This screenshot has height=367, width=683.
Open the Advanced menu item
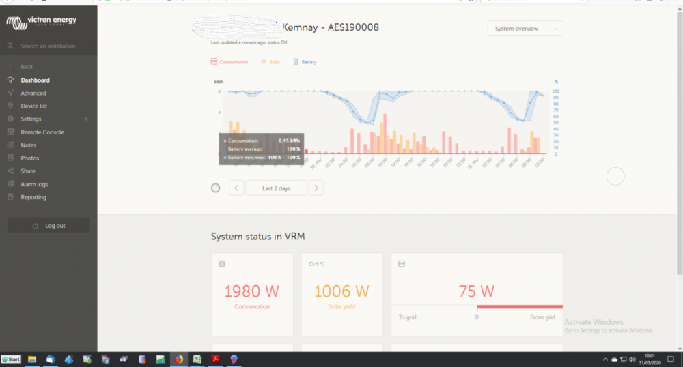(33, 93)
